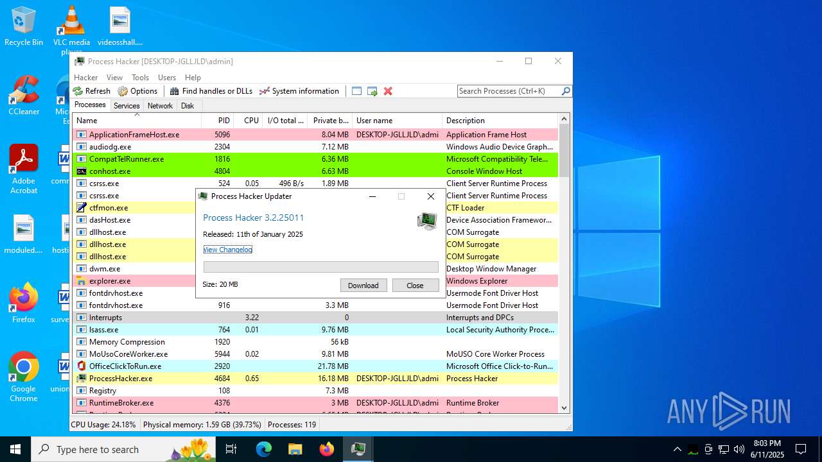Click the Refresh toolbar button

92,91
